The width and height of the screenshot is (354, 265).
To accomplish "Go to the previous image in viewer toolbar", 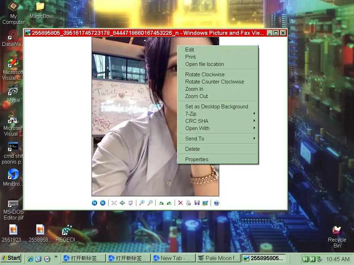I will pos(95,203).
